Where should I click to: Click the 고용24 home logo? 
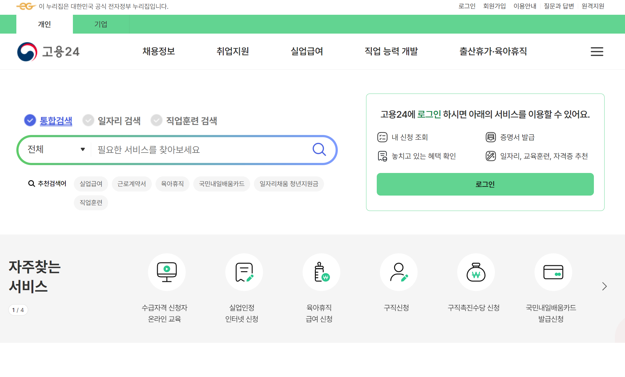coord(48,51)
